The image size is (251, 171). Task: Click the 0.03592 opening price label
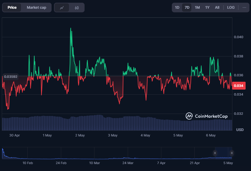(10, 76)
